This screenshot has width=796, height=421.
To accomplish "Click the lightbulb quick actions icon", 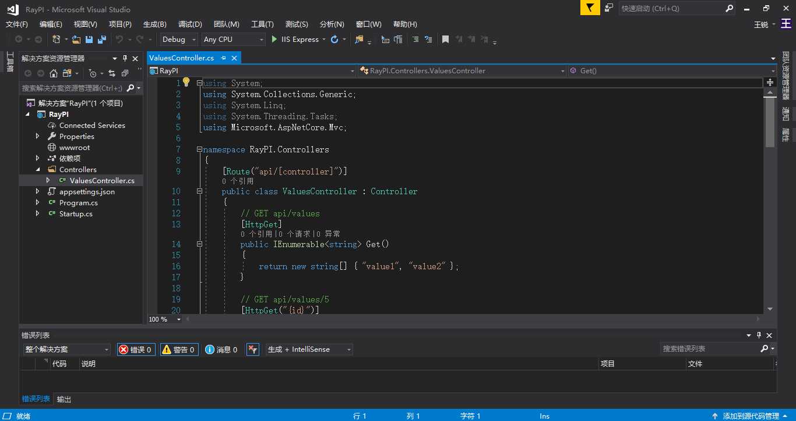I will [186, 82].
